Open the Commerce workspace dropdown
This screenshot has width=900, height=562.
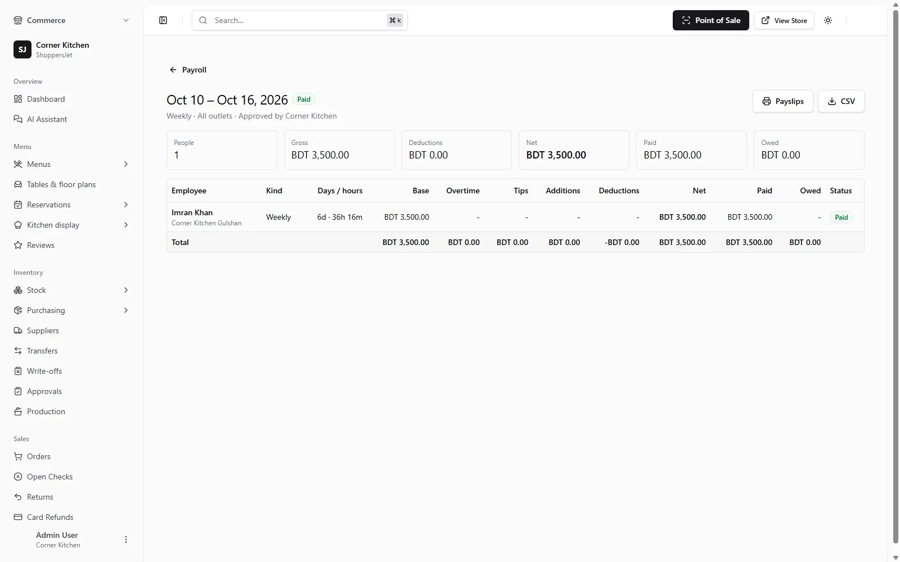pyautogui.click(x=71, y=20)
